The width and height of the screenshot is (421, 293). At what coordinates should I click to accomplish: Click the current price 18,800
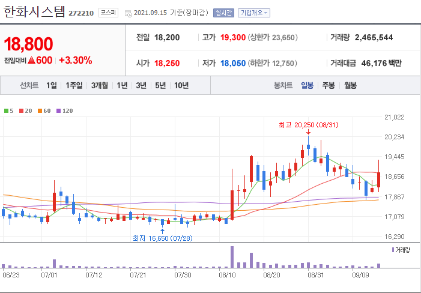pyautogui.click(x=28, y=44)
